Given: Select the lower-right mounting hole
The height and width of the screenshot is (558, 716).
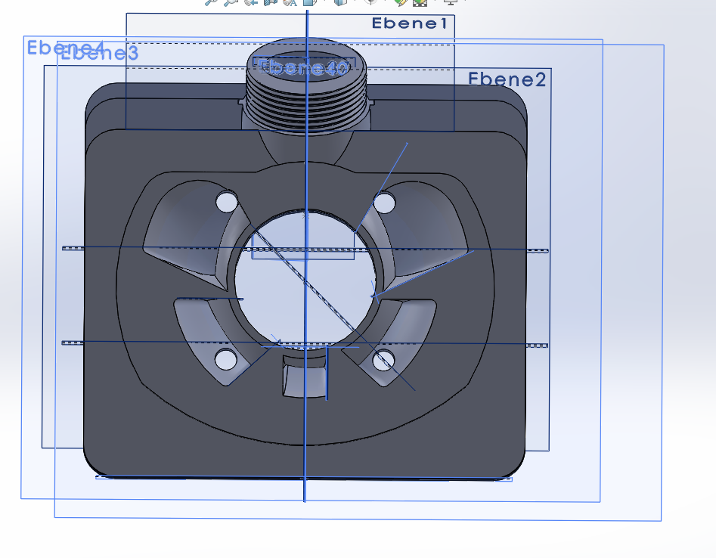Looking at the screenshot, I should [x=384, y=359].
